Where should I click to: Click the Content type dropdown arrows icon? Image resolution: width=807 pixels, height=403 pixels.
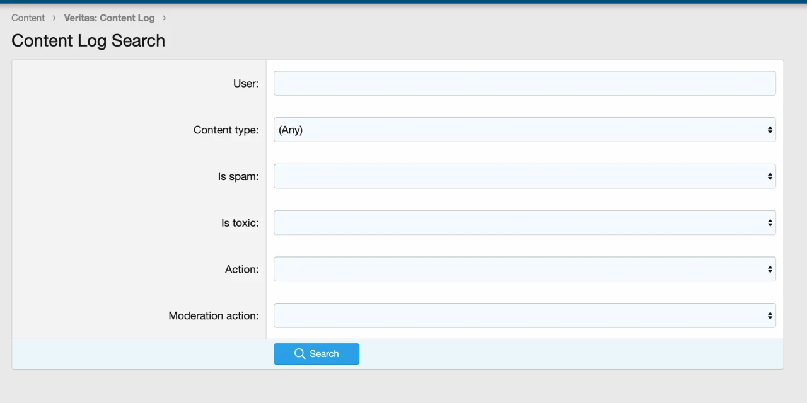pos(770,130)
